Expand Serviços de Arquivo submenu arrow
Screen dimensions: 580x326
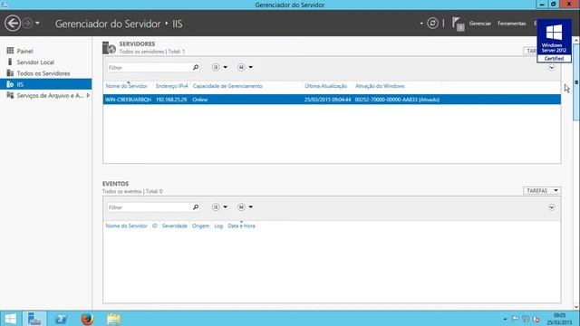coord(88,95)
